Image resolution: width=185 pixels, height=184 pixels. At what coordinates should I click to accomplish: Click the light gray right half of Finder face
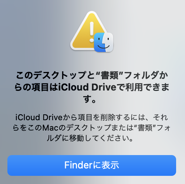tap(109, 42)
